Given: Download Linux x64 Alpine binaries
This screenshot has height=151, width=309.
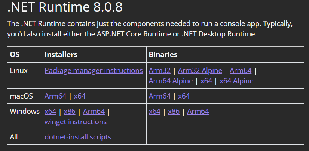Looking at the screenshot, I should [236, 81].
